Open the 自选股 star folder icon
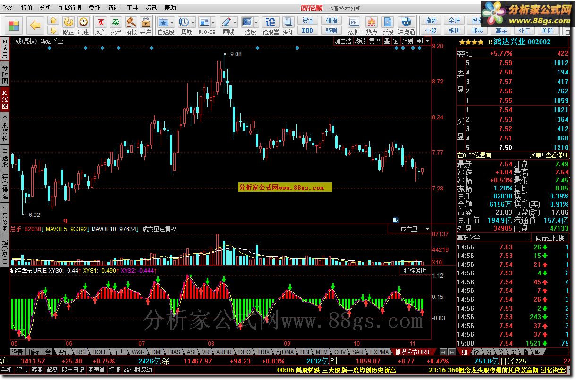 [x=163, y=22]
